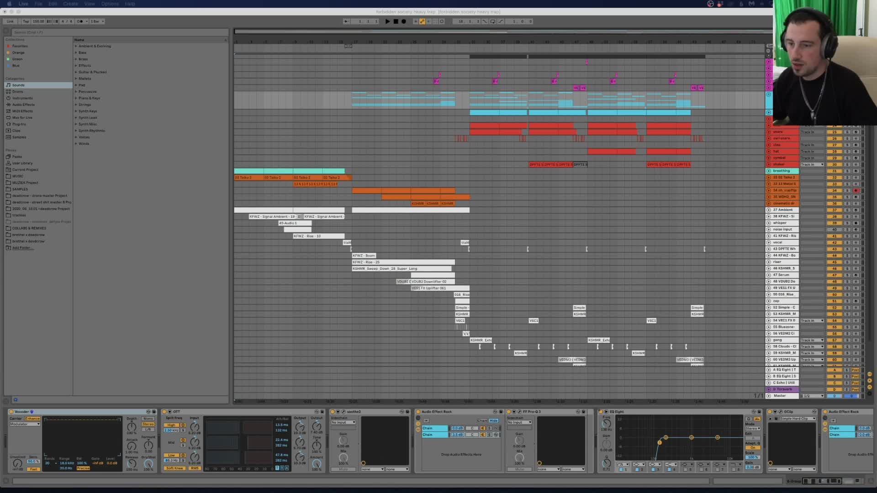Viewport: 877px width, 493px height.
Task: Click the Follow playback arrow button
Action: 346,21
